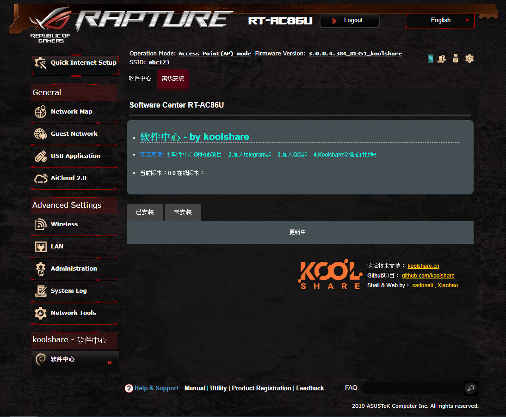The image size is (506, 417).
Task: Click the System Log notepad icon
Action: (x=41, y=291)
